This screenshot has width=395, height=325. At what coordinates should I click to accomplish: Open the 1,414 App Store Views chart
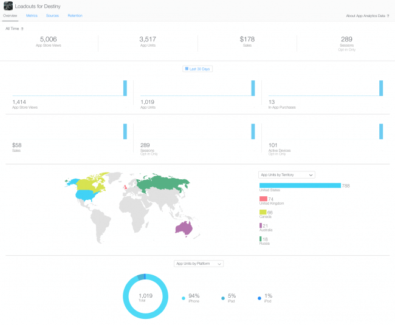pos(69,95)
